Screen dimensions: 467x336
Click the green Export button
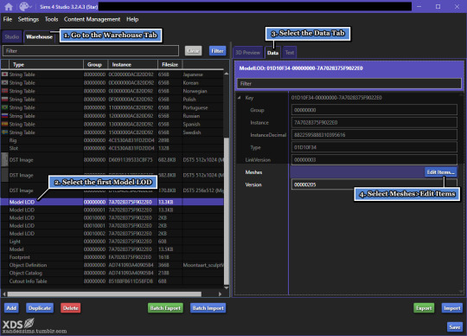(x=424, y=307)
